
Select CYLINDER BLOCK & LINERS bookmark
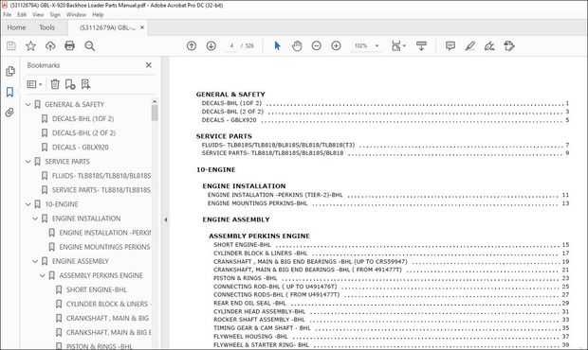108,304
